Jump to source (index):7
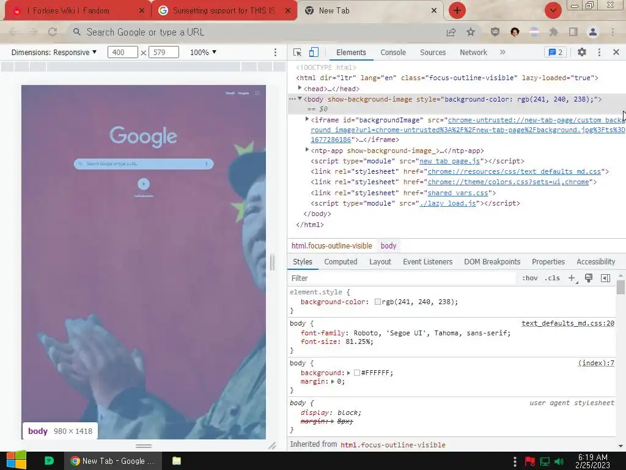The height and width of the screenshot is (470, 626). (x=596, y=364)
